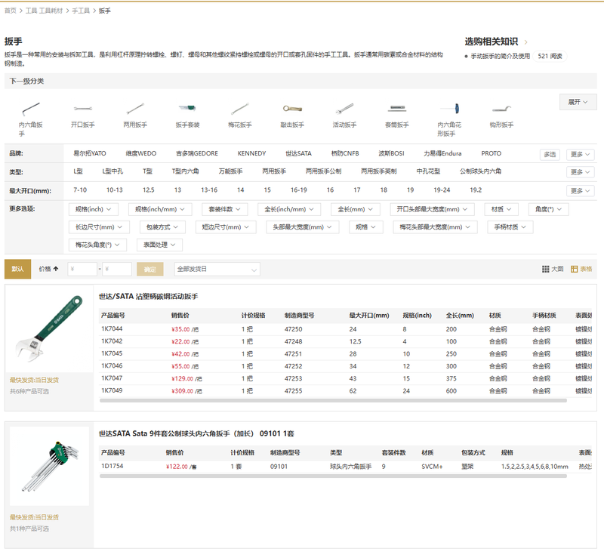The width and height of the screenshot is (604, 558).
Task: Open the 规格(inch/mm) dropdown
Action: tap(160, 209)
